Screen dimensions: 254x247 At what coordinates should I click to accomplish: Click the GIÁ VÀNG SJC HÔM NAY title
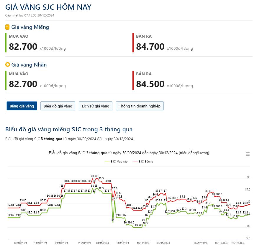coord(48,7)
